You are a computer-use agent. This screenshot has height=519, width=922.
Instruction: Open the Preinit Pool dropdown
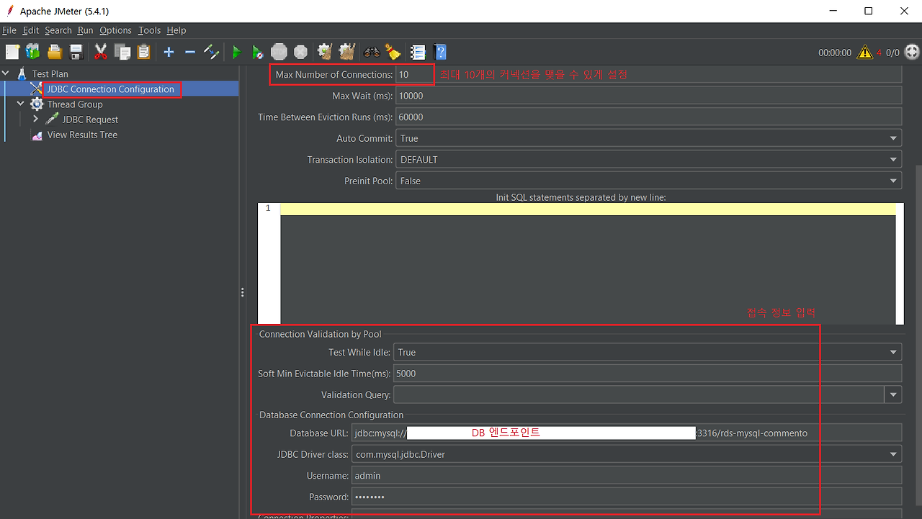click(x=648, y=181)
